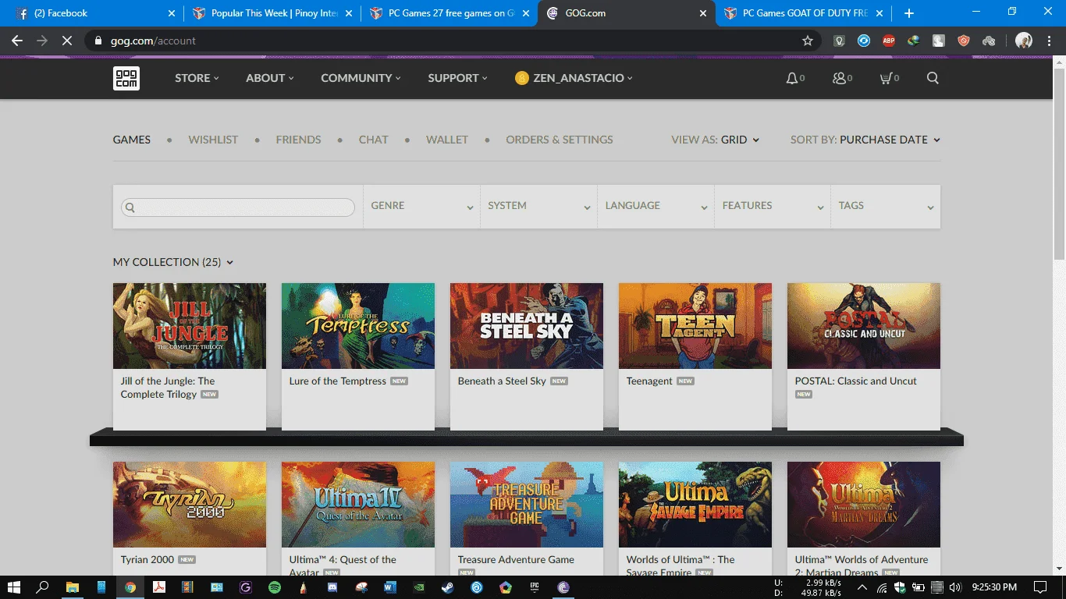Switch to the FRIENDS section
1066x599 pixels.
tap(298, 140)
